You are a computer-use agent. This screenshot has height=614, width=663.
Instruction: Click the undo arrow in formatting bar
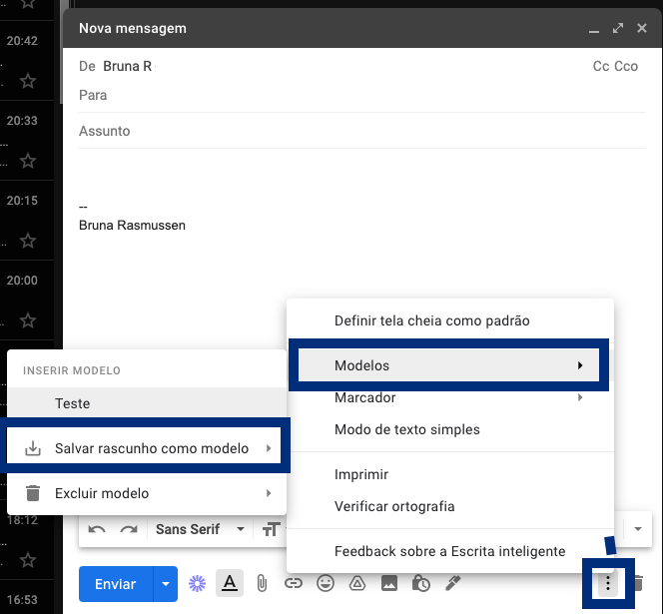click(x=97, y=529)
